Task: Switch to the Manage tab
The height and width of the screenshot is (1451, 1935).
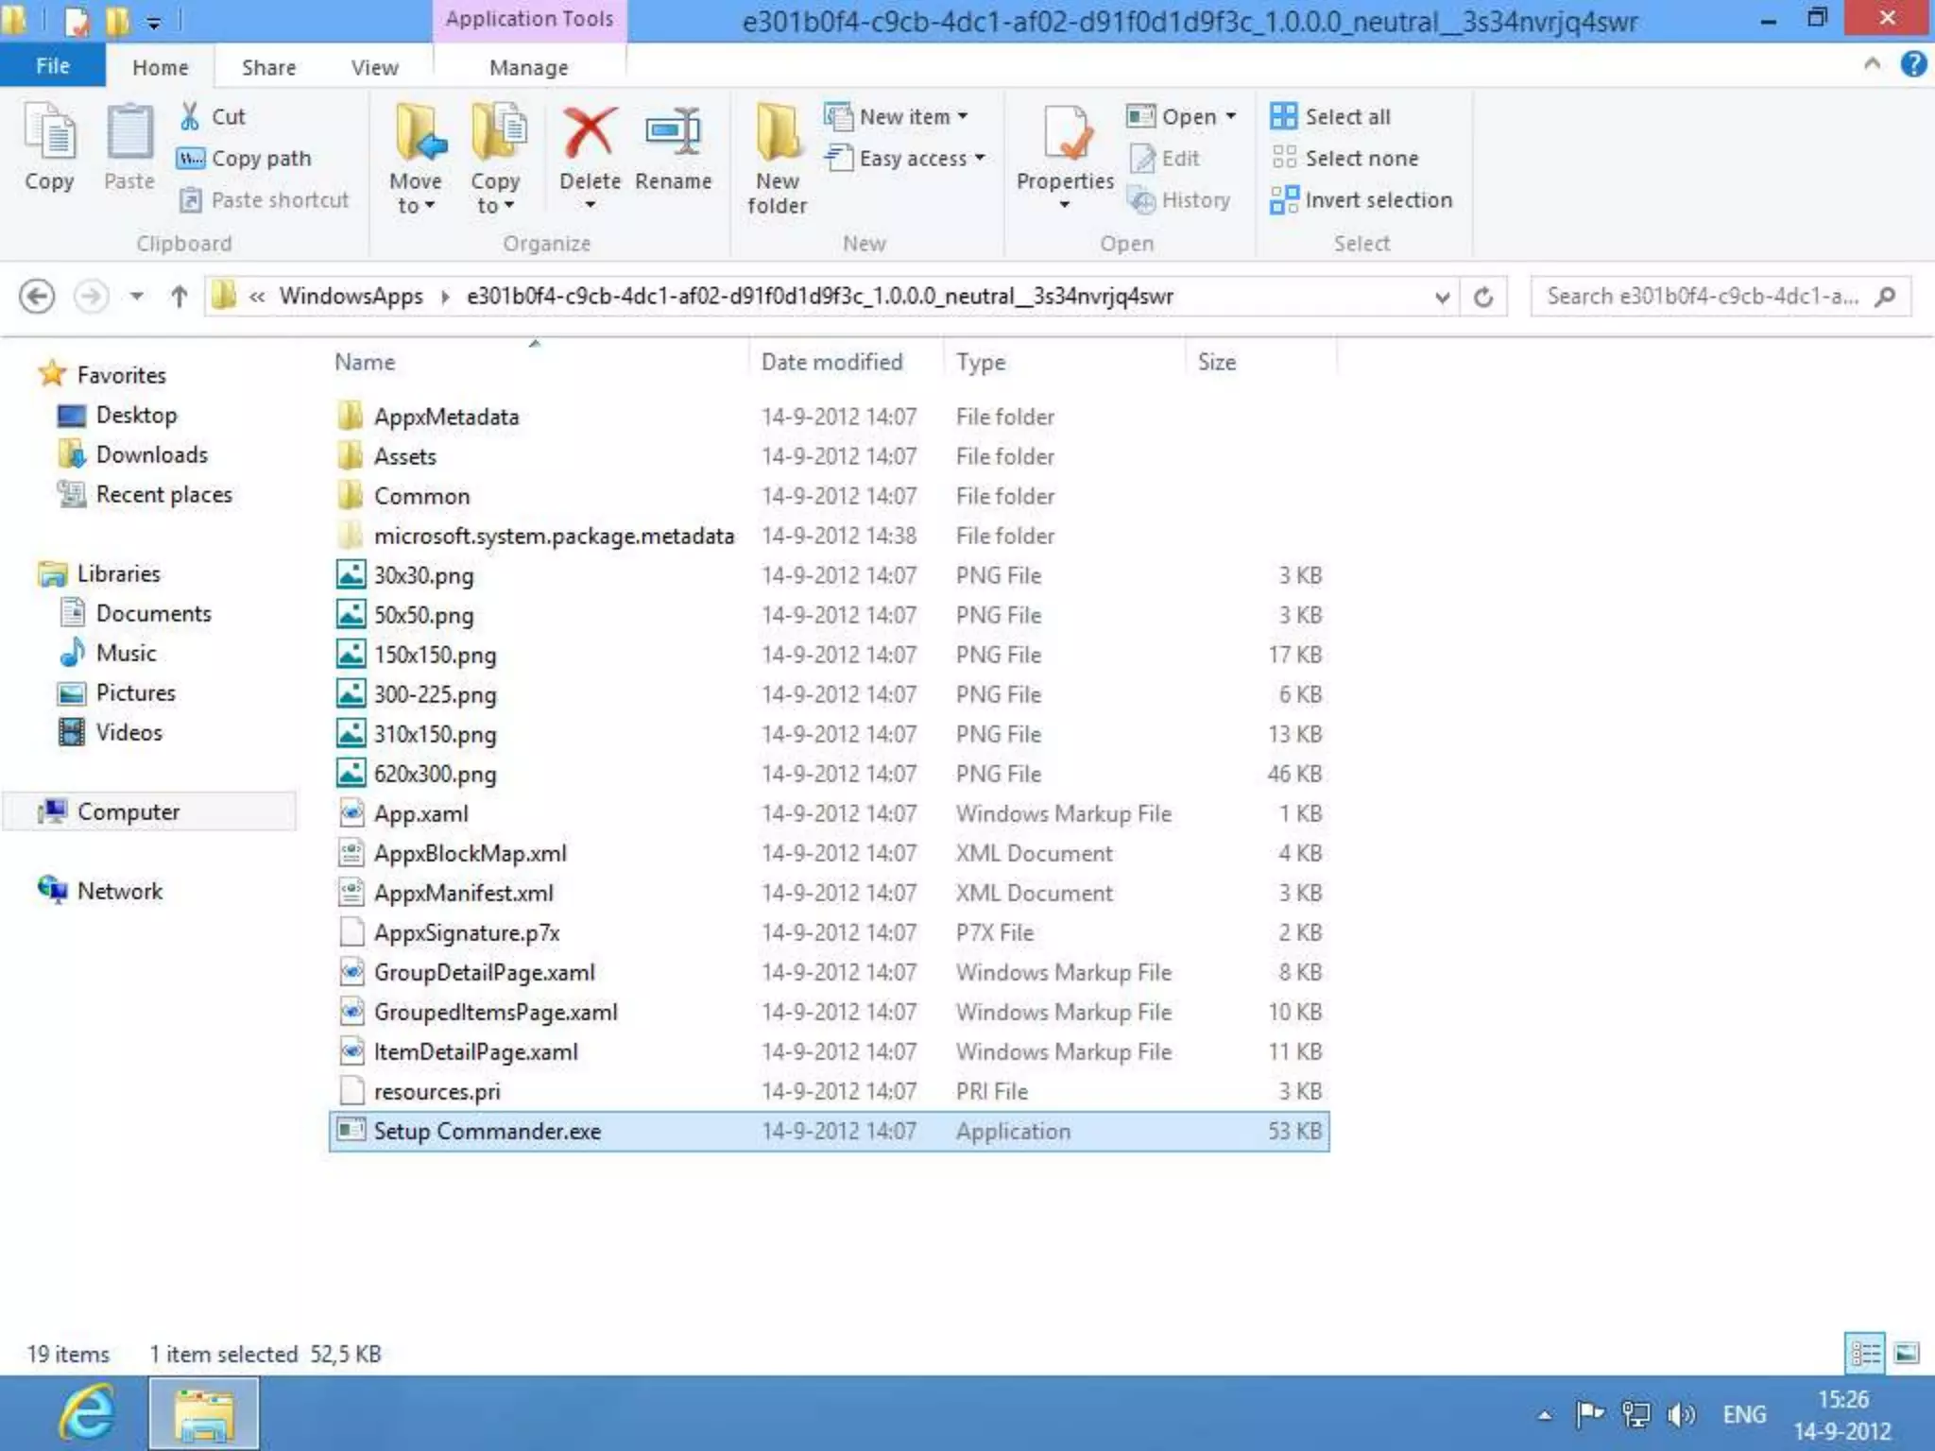Action: [x=528, y=67]
